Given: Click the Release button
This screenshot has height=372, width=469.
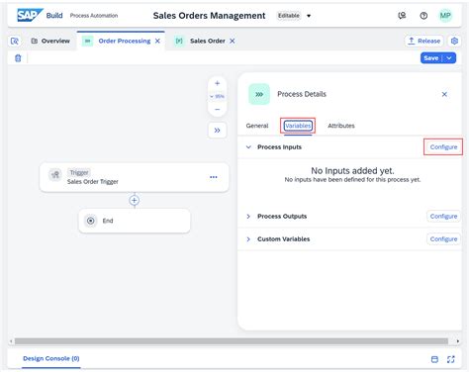Looking at the screenshot, I should pyautogui.click(x=424, y=41).
